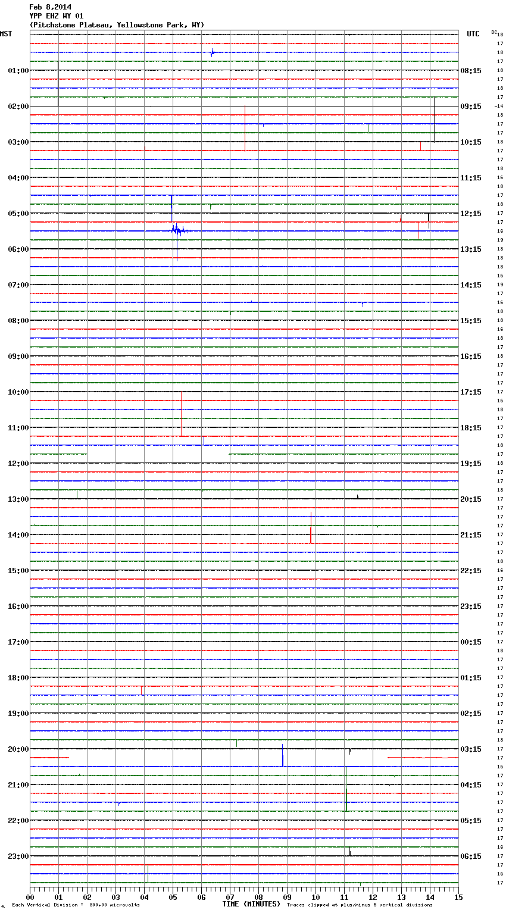Click minute 10 on the bottom time axis
Viewport: 506px width, 913px height.
pyautogui.click(x=316, y=897)
